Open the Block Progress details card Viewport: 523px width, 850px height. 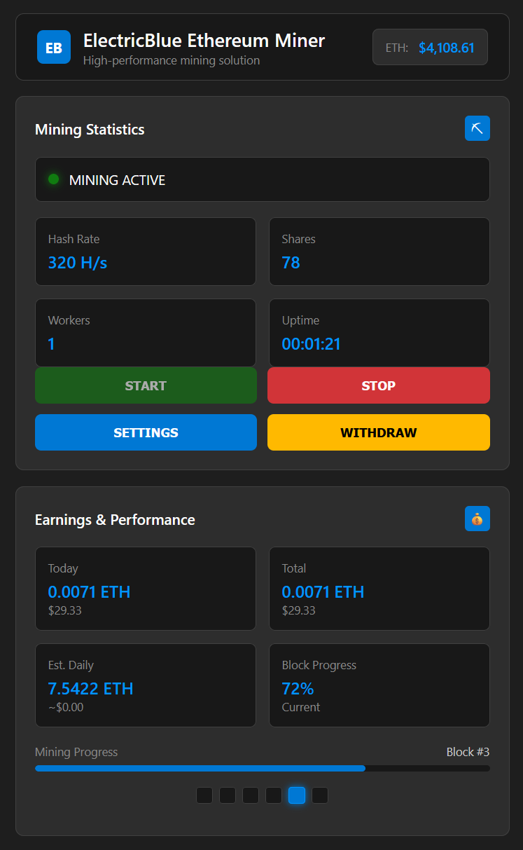click(x=379, y=685)
